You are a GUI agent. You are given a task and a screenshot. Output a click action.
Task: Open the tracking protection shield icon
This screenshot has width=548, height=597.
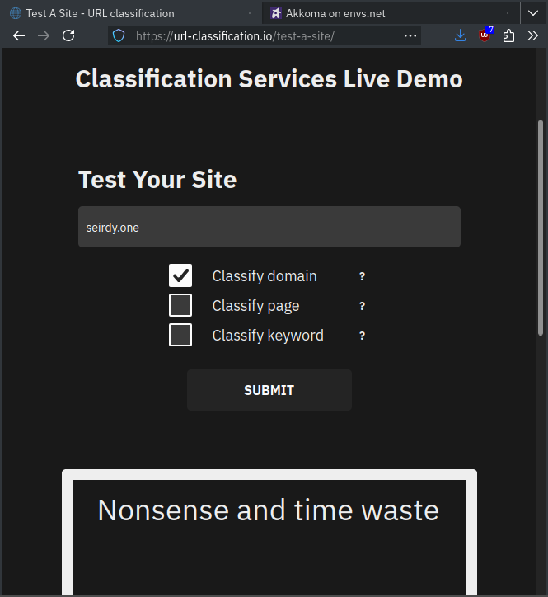pyautogui.click(x=119, y=36)
